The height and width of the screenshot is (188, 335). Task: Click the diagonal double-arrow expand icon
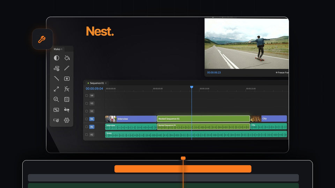[x=57, y=89]
